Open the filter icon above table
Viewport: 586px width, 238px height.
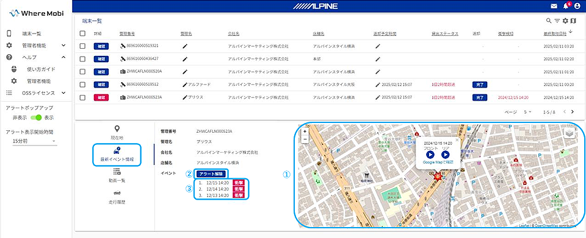pyautogui.click(x=557, y=21)
